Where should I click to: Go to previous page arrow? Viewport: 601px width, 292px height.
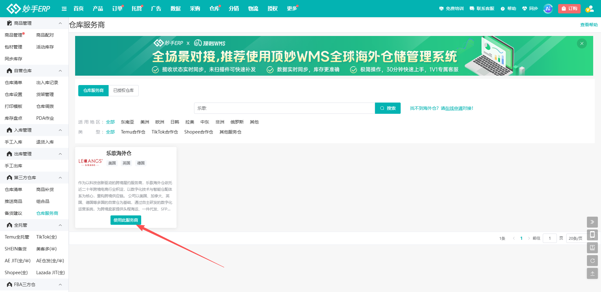tap(514, 238)
